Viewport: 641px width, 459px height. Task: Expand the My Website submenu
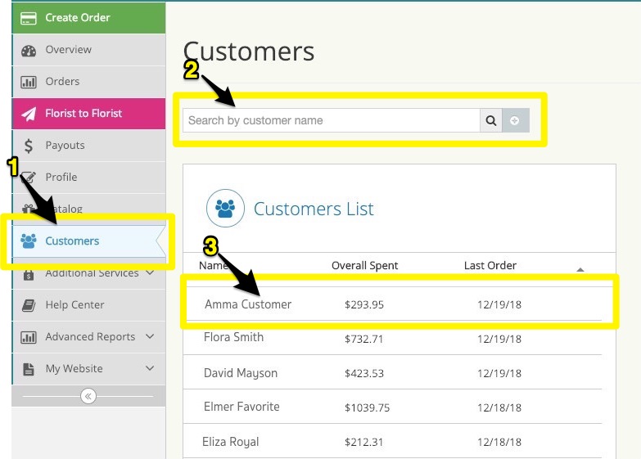click(x=150, y=368)
